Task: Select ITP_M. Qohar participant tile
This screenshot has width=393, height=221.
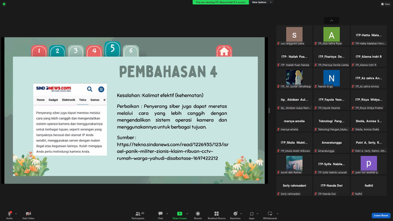Action: (x=294, y=79)
